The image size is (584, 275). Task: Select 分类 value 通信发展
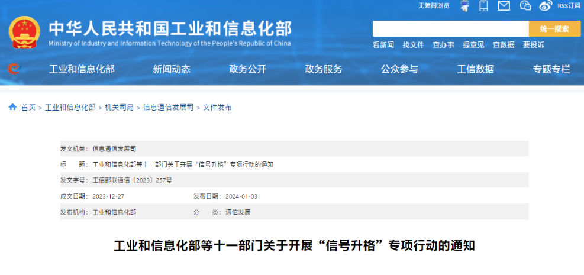tap(238, 212)
